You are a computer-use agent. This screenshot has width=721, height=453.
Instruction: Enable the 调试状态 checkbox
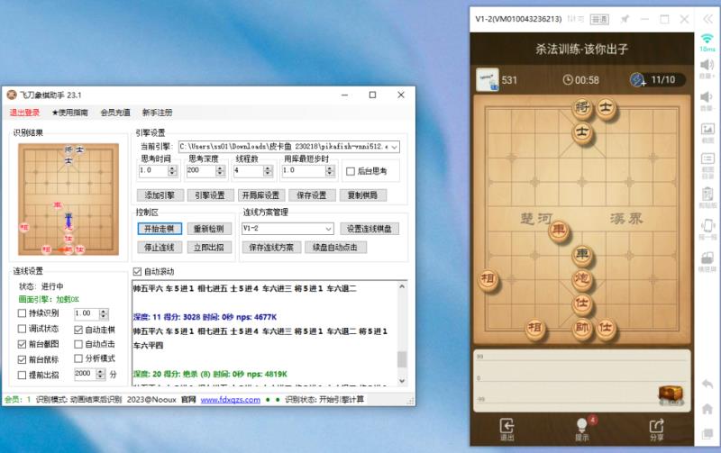22,329
